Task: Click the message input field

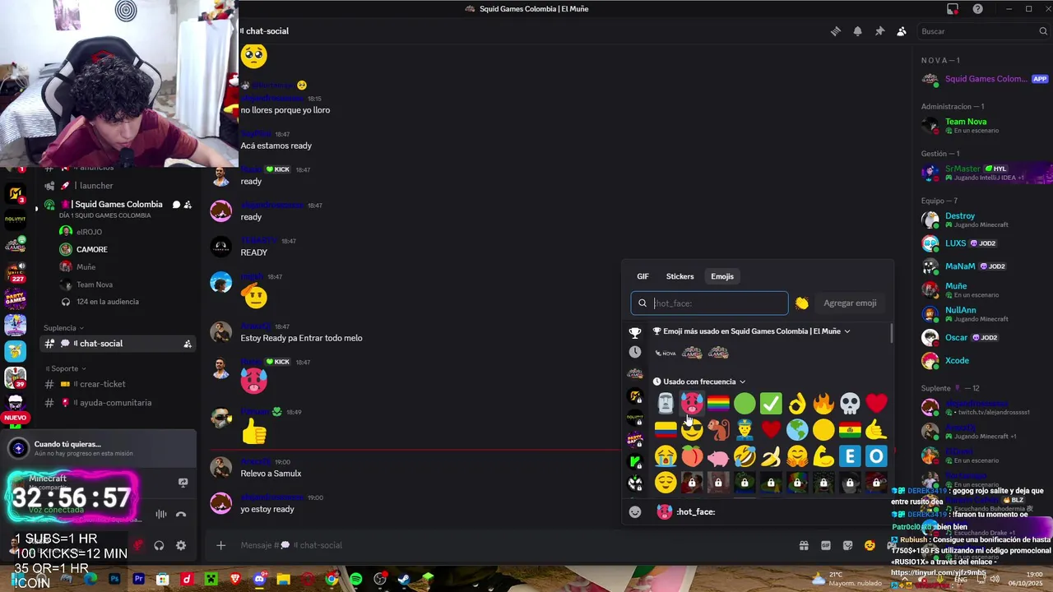Action: point(510,545)
